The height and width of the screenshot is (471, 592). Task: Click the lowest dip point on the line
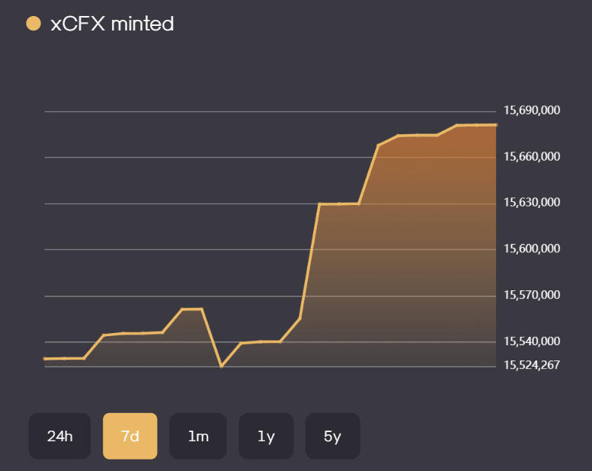click(x=221, y=366)
